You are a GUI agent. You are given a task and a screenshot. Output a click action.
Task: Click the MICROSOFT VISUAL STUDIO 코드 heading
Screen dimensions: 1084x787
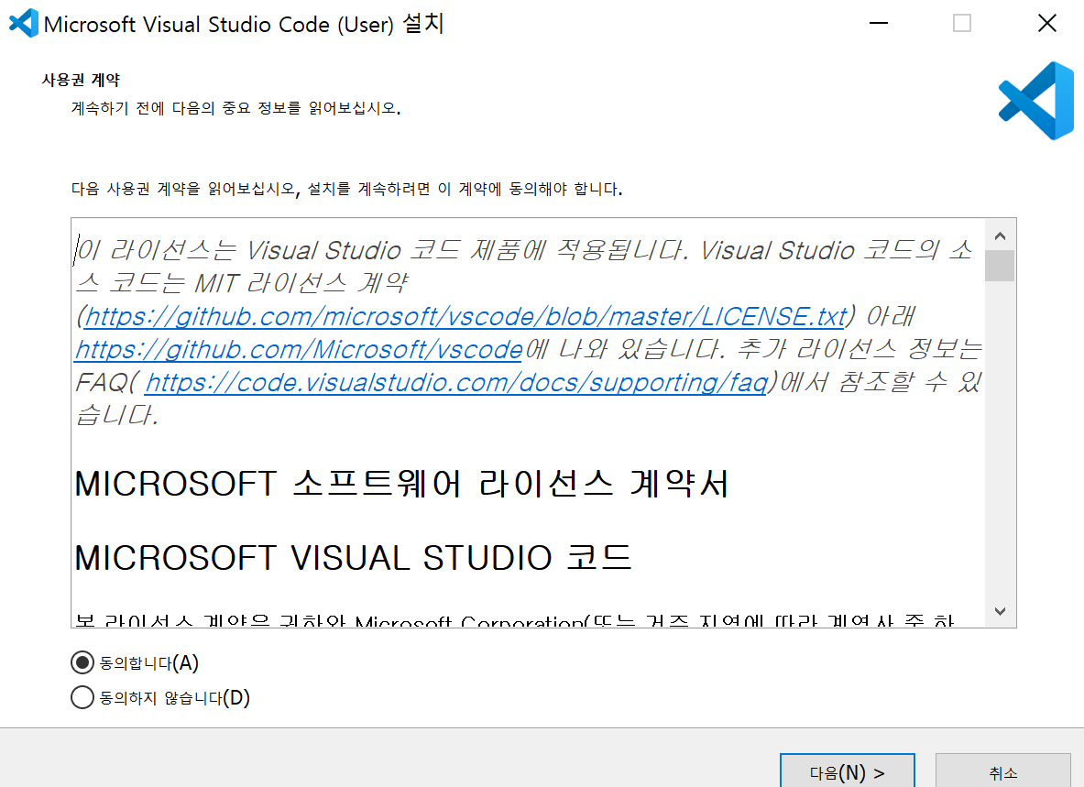click(354, 558)
